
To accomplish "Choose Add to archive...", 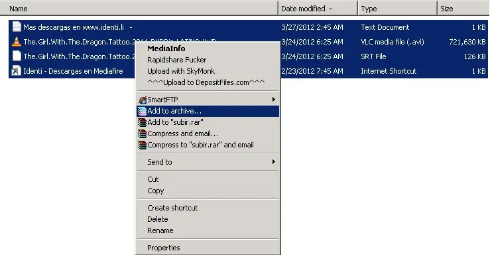I will pyautogui.click(x=208, y=111).
